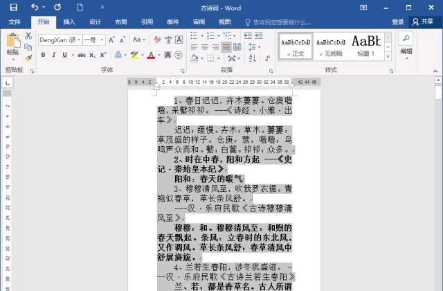The width and height of the screenshot is (443, 291).
Task: Click the Tell me what to do search box
Action: coord(278,22)
